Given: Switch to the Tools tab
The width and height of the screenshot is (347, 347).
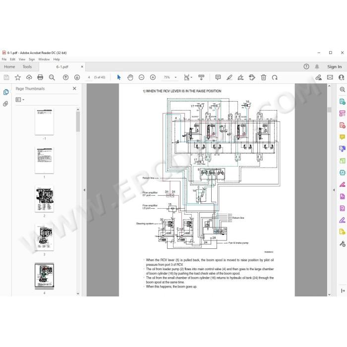Looking at the screenshot, I should click(27, 66).
